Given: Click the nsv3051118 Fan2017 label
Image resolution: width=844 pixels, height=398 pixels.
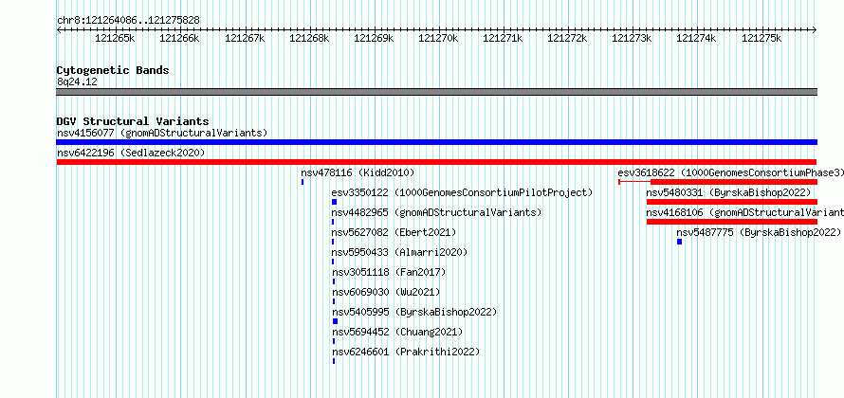Looking at the screenshot, I should pyautogui.click(x=389, y=272).
